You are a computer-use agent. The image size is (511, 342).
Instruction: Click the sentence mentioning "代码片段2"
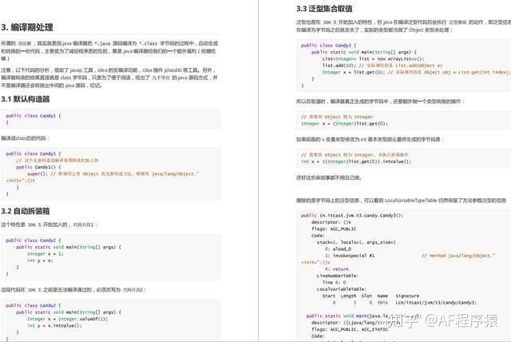[73, 290]
